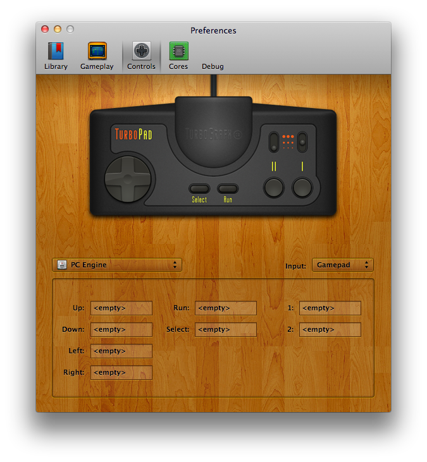This screenshot has width=427, height=462.
Task: Click the Run button on the controller image
Action: (x=228, y=188)
